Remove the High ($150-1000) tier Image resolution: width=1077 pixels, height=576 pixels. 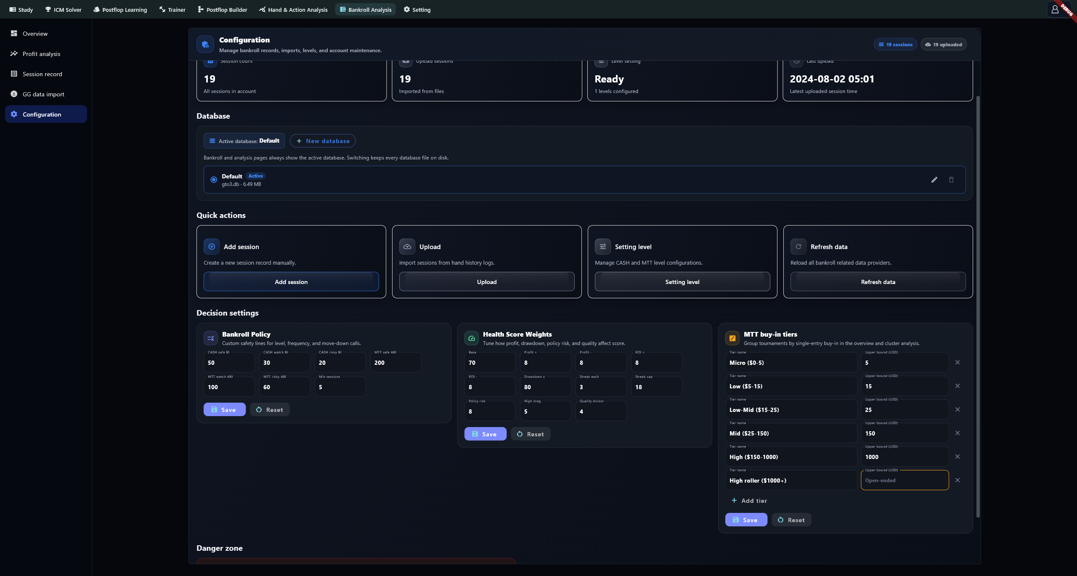click(958, 457)
